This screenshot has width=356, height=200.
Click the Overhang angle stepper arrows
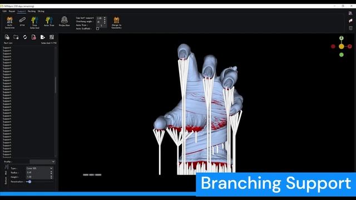(105, 22)
